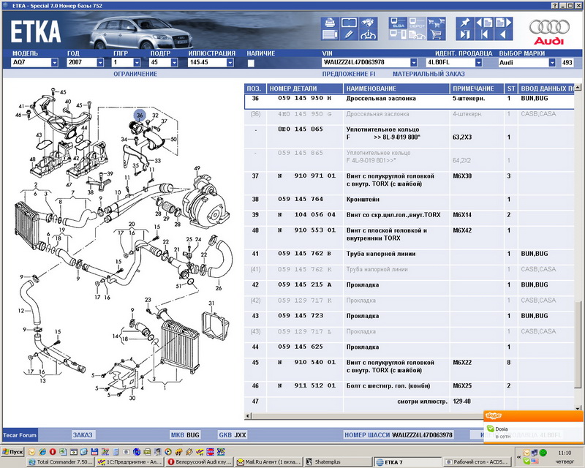This screenshot has height=468, width=585.
Task: Click the green Mail.Ru agent tray icon
Action: point(543,453)
